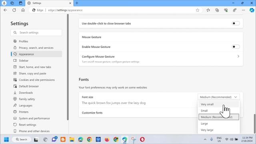
Task: Click the settings sidebar scrollbar
Action: click(68, 67)
